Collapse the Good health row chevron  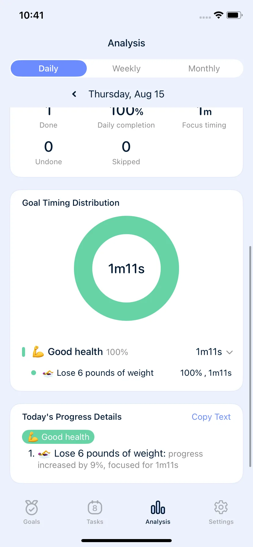(229, 352)
